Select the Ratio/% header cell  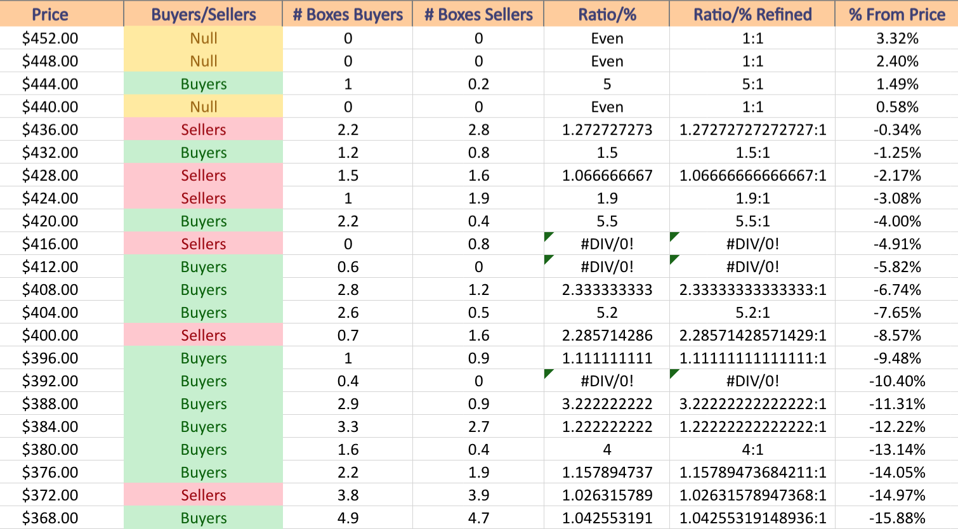[x=607, y=13]
